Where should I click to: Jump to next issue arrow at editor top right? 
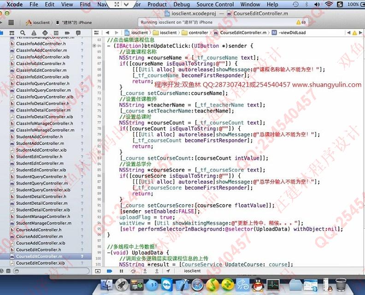tap(360, 33)
